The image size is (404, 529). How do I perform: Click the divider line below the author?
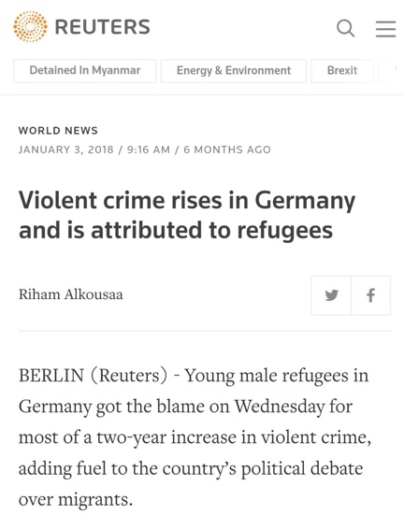click(x=205, y=331)
